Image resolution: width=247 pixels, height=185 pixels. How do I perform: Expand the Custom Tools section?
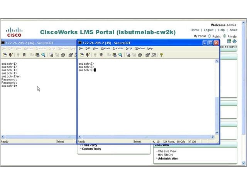coord(81,149)
